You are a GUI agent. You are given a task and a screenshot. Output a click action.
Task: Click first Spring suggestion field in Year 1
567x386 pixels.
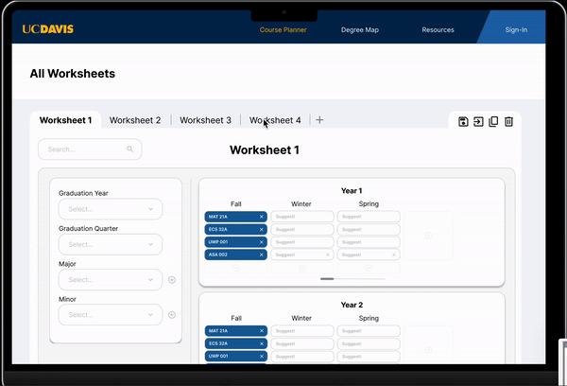(369, 217)
